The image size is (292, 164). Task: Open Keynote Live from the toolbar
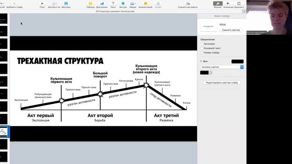tap(54, 3)
